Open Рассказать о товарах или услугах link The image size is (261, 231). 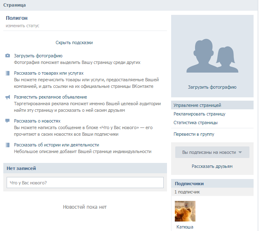coord(49,73)
